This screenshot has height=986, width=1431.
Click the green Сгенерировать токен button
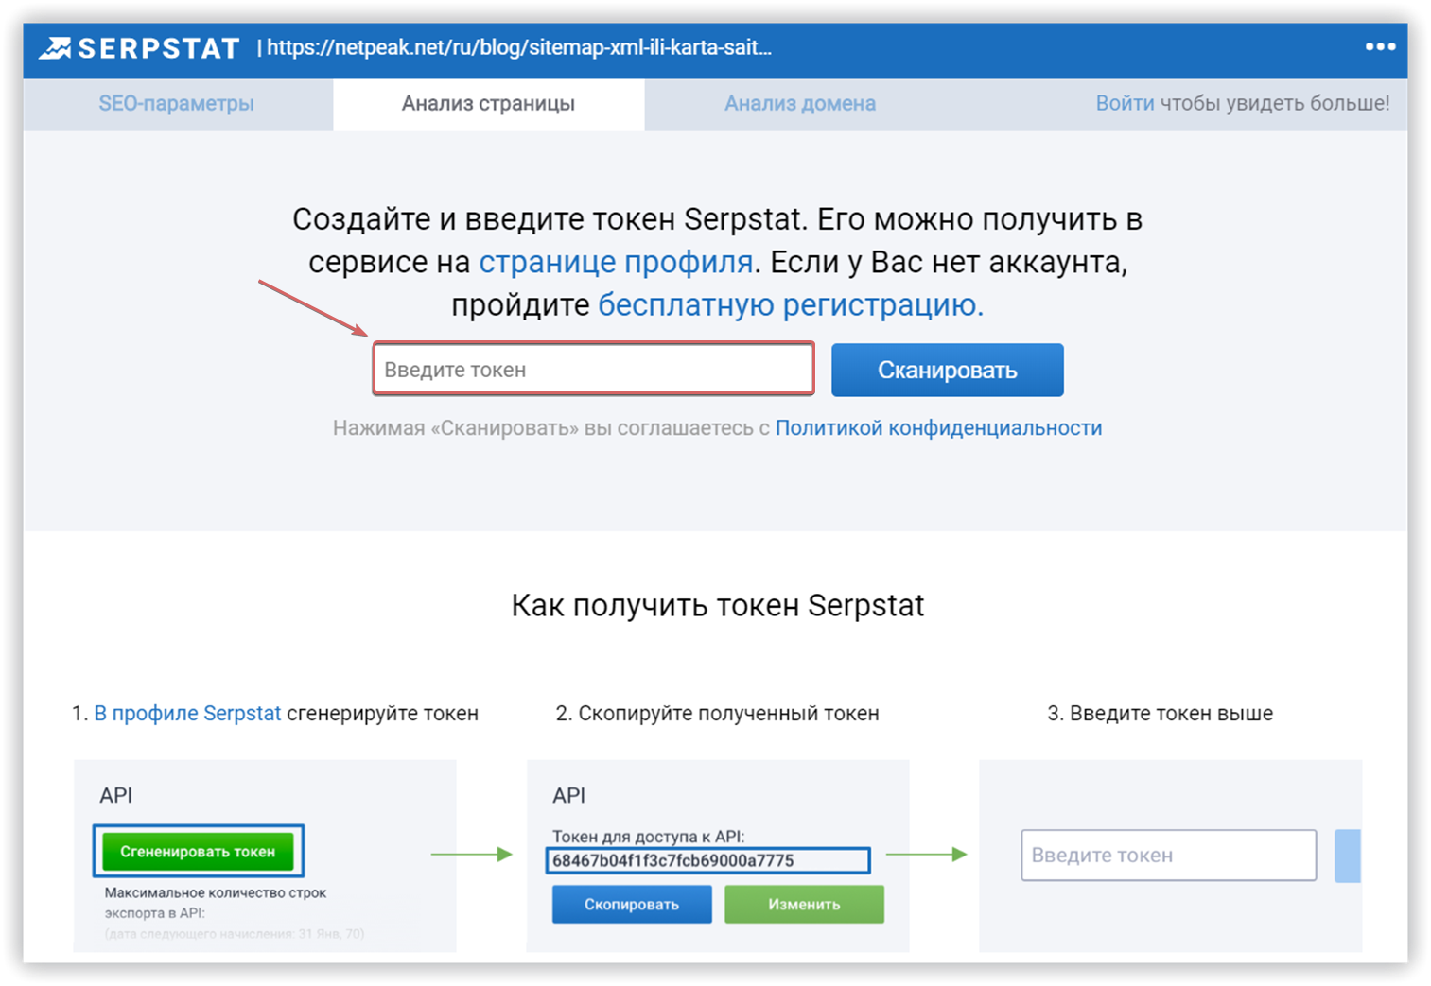point(198,851)
